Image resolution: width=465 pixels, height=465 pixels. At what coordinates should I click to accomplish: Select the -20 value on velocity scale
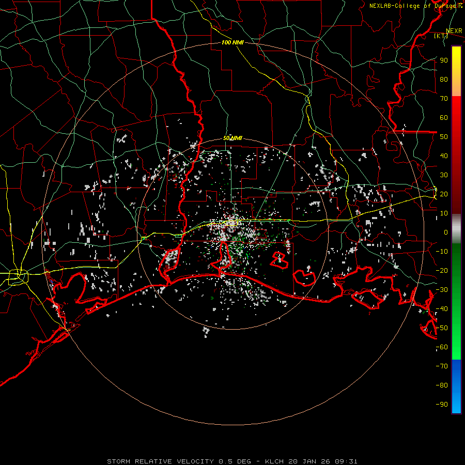[x=442, y=270]
